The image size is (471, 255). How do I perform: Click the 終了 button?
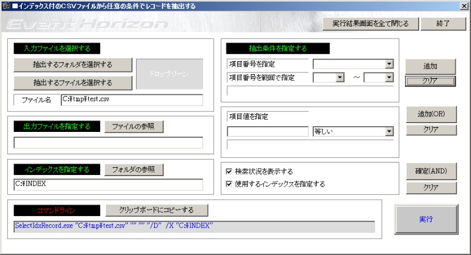[x=443, y=24]
